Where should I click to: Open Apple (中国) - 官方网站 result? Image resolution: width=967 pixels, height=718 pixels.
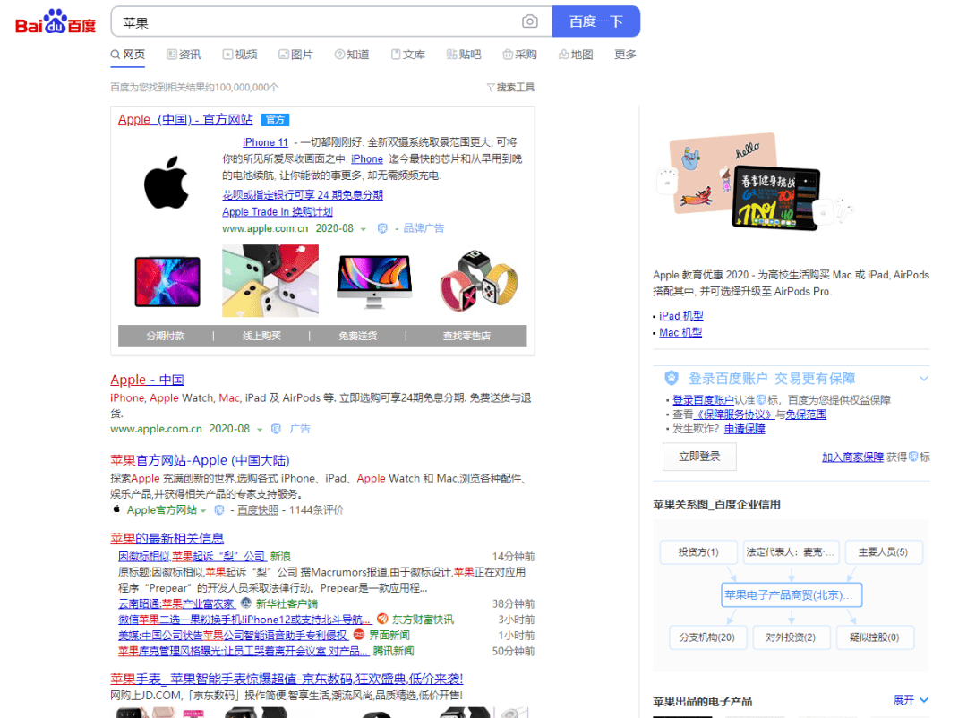click(x=185, y=120)
